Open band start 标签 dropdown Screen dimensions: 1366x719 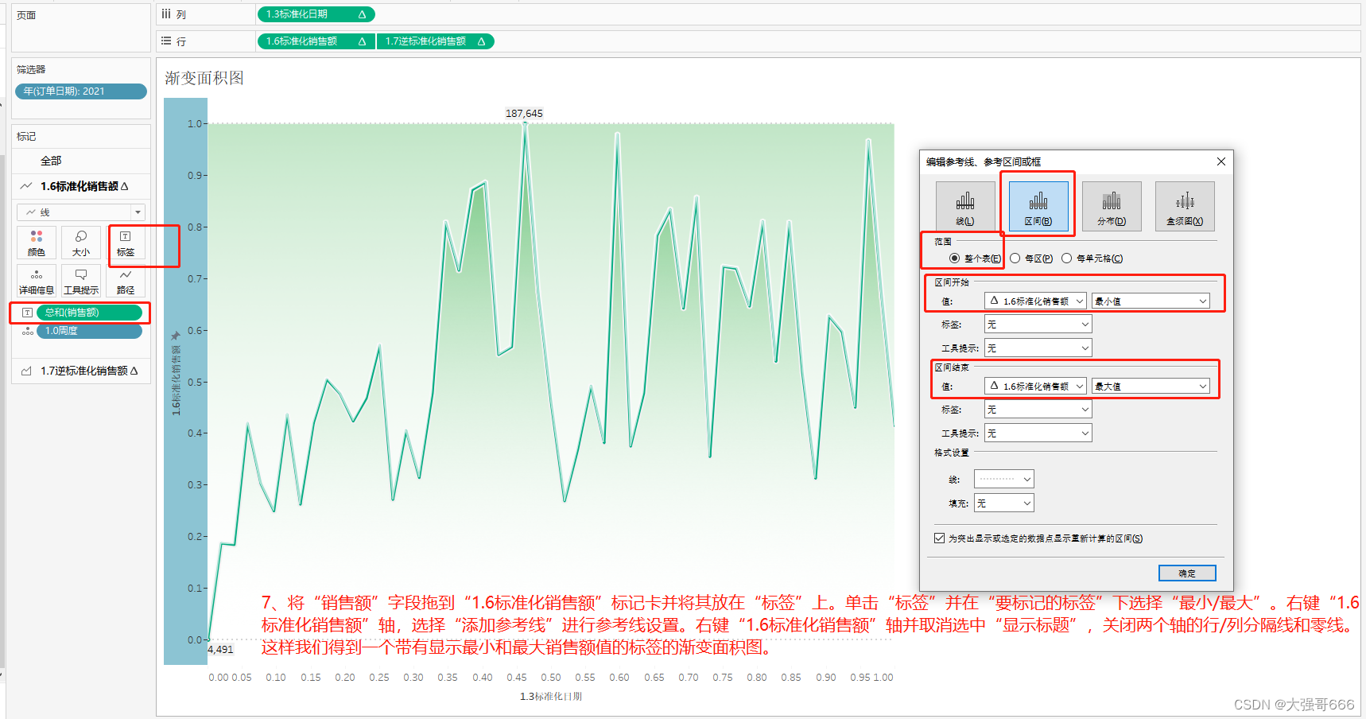click(1038, 325)
